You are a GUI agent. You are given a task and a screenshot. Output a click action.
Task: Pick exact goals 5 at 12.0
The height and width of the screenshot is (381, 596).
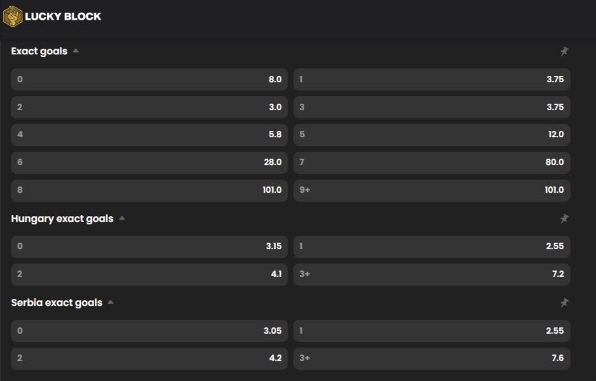coord(432,135)
